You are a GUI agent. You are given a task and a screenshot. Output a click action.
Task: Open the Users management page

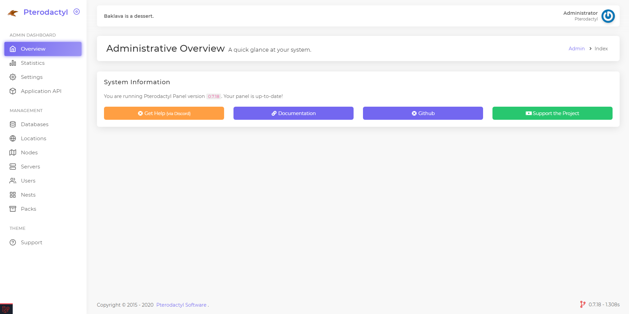[28, 181]
